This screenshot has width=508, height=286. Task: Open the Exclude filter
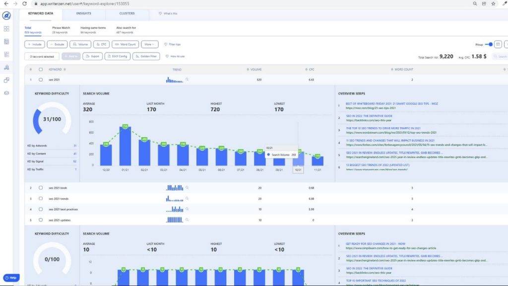57,44
